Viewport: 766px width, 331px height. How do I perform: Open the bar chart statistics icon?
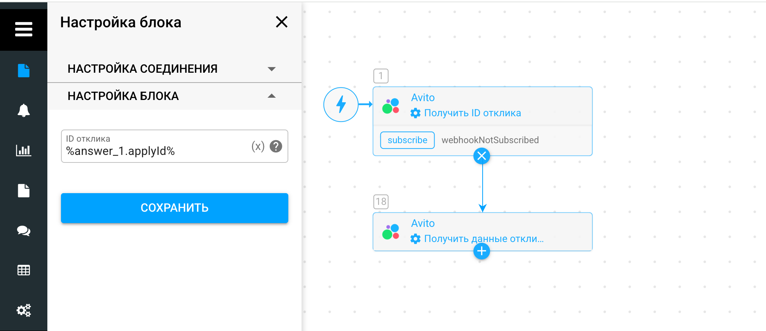[x=23, y=150]
